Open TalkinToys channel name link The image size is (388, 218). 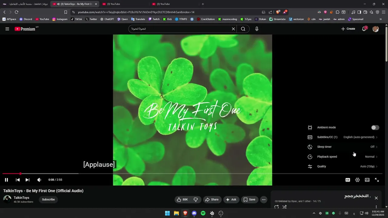pos(22,198)
